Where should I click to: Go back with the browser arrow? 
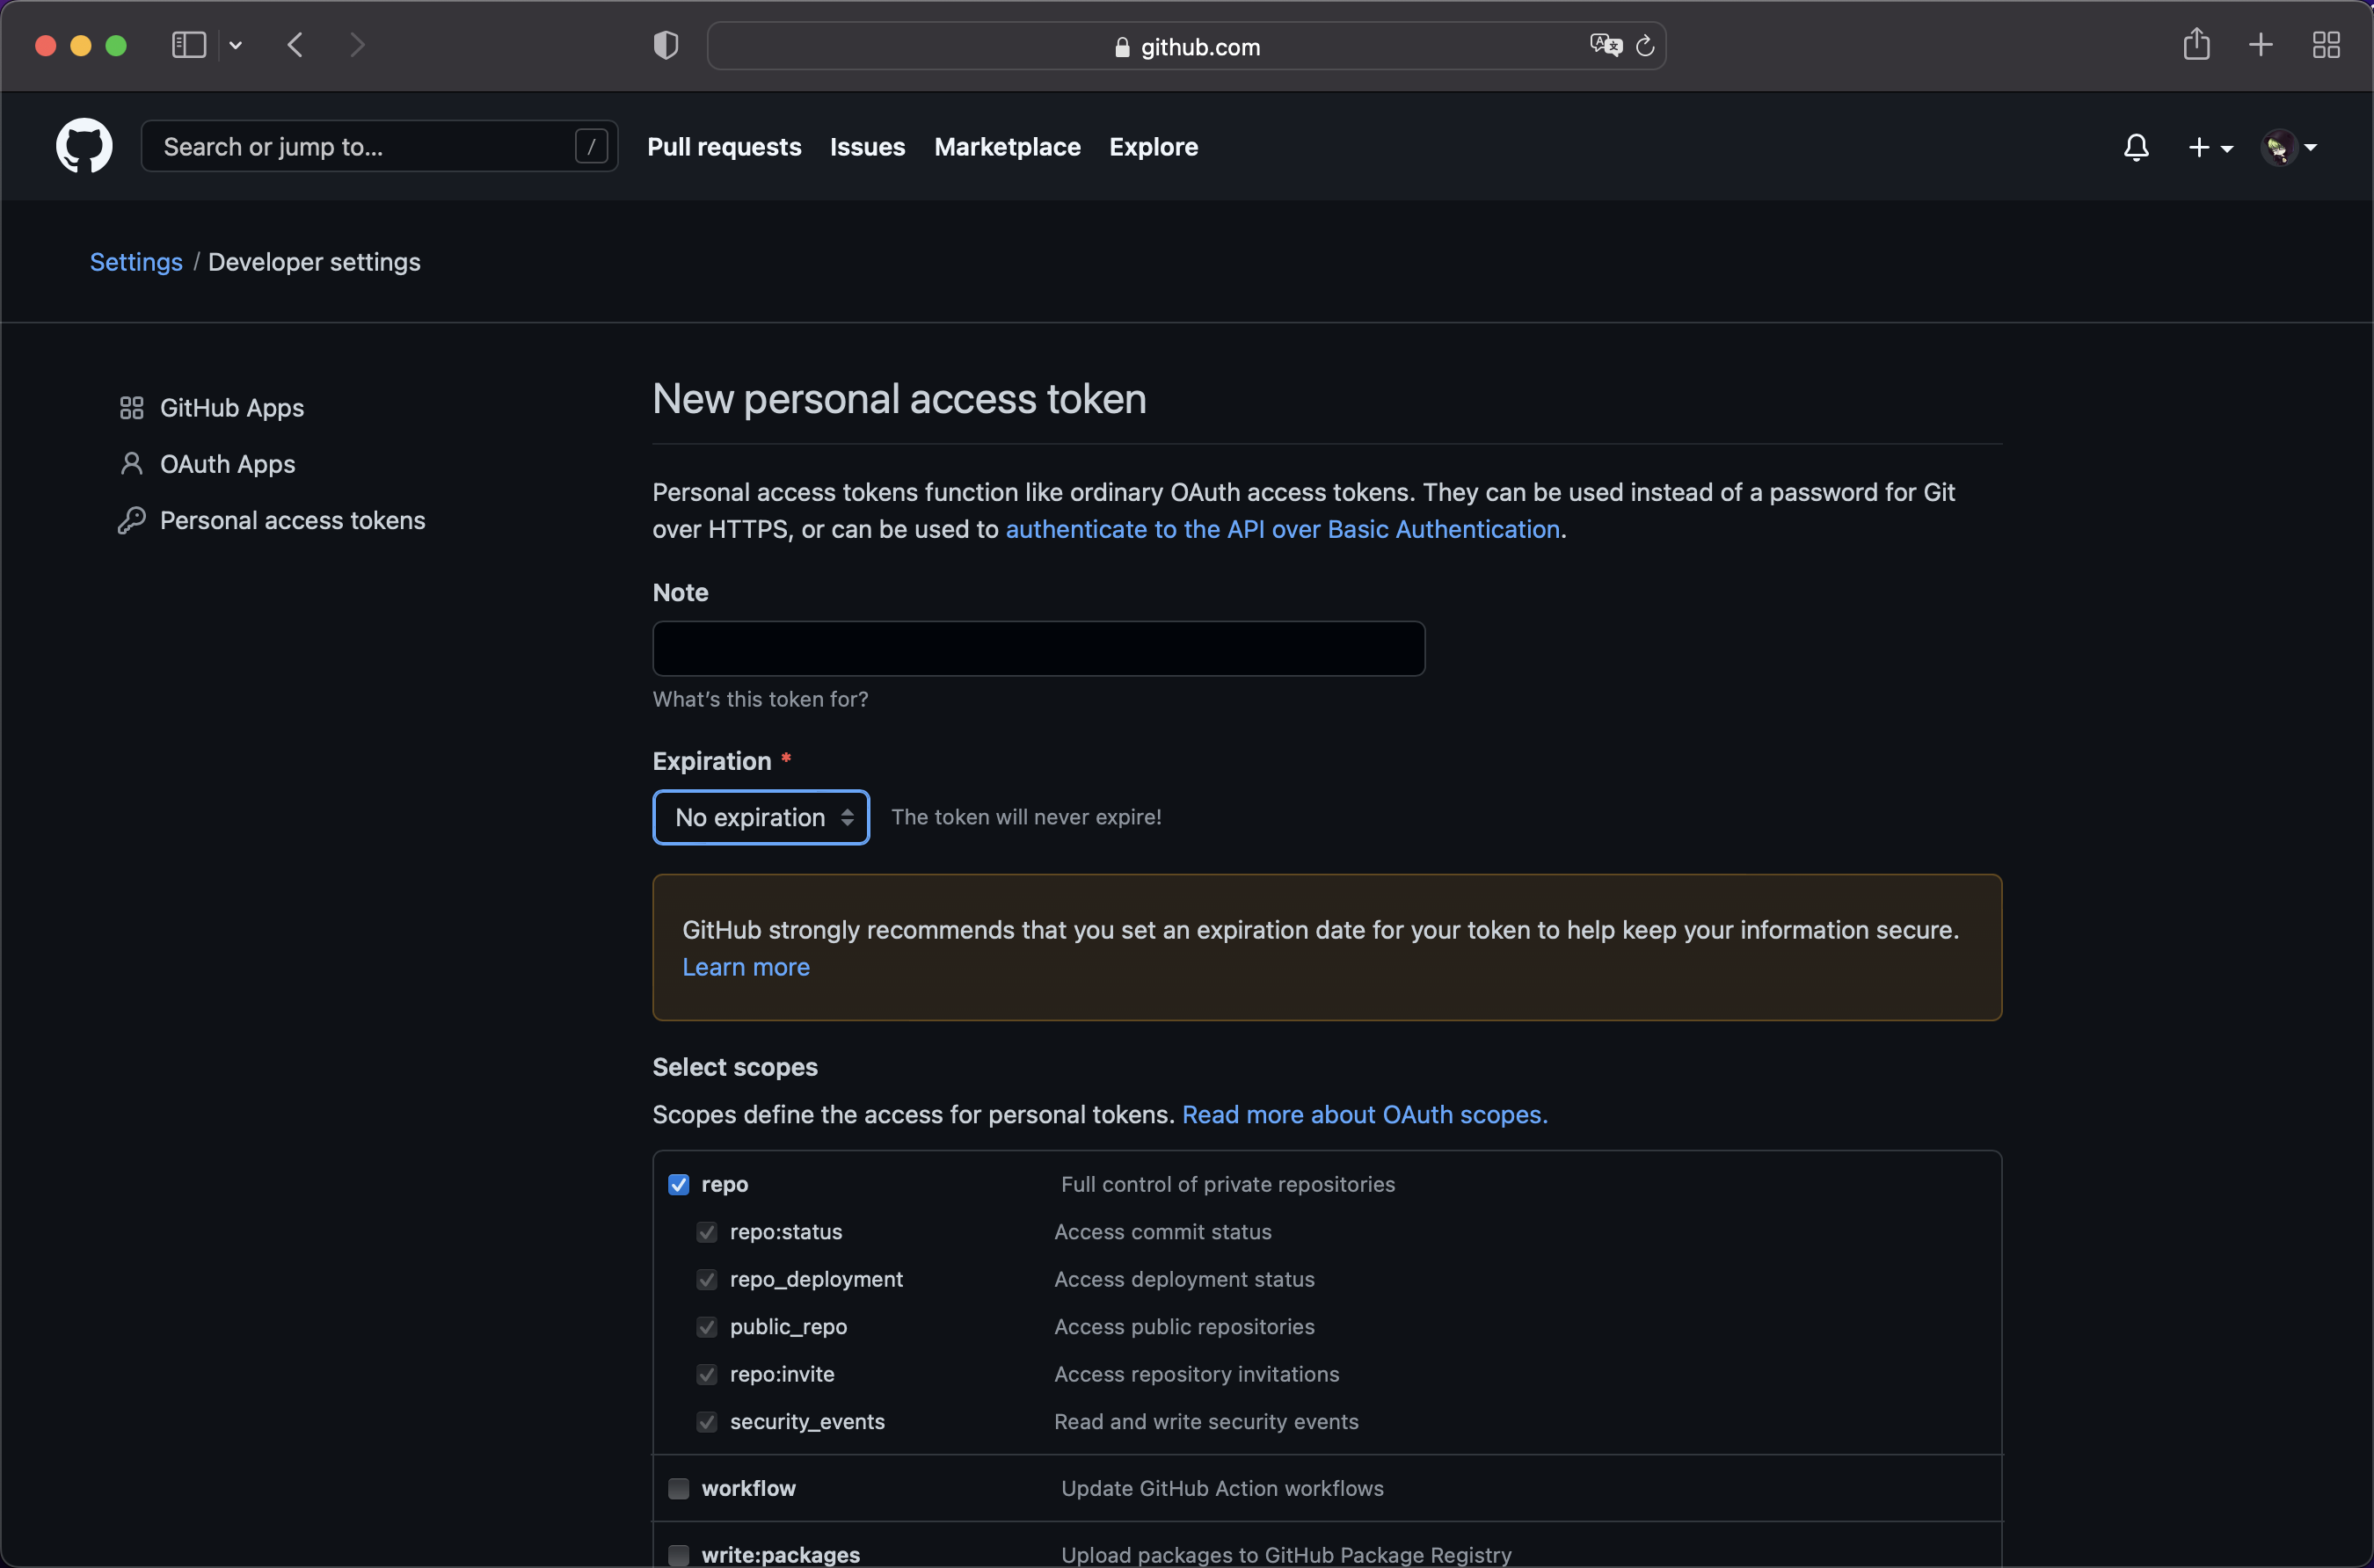click(x=295, y=45)
